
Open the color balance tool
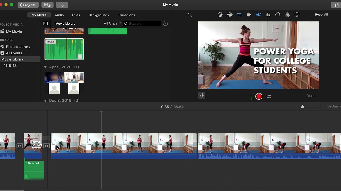coord(220,15)
